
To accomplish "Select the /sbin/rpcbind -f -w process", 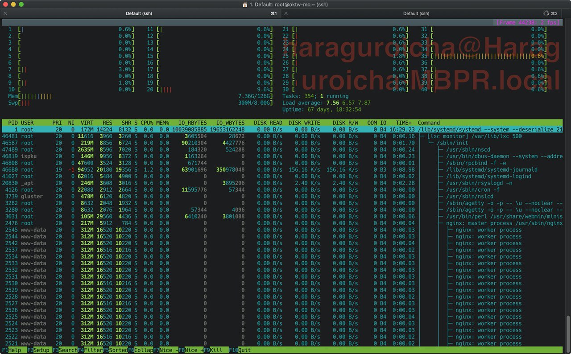I will [x=282, y=163].
